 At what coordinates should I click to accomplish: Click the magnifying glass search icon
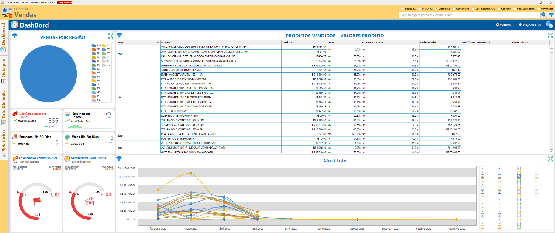[544, 15]
